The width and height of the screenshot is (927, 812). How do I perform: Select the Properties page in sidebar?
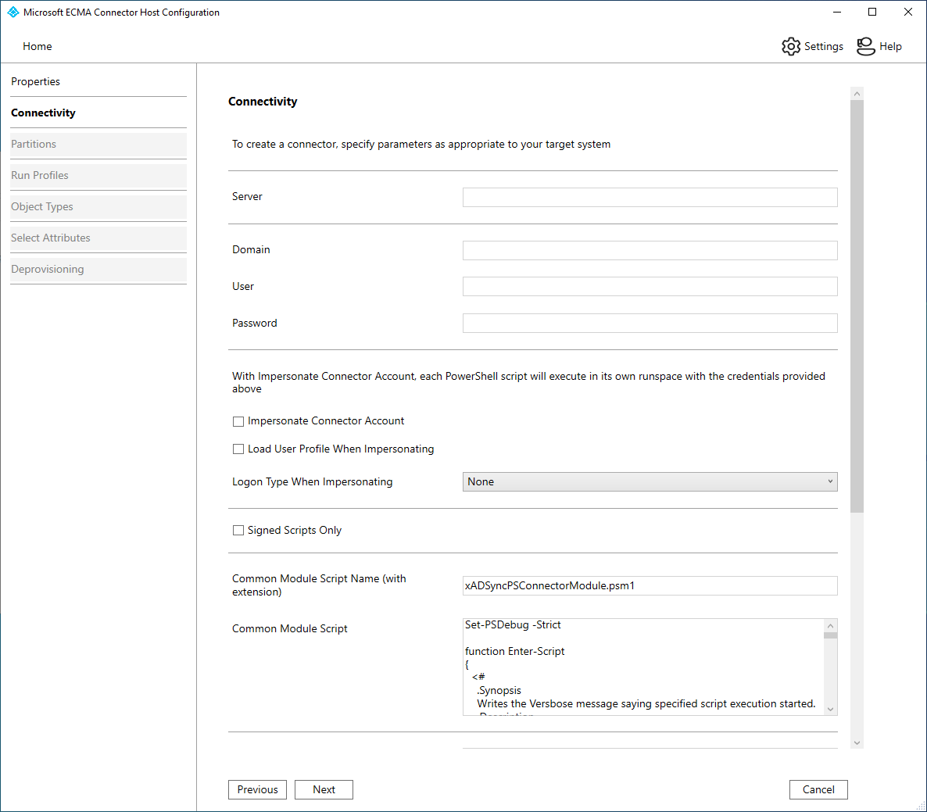pos(36,81)
